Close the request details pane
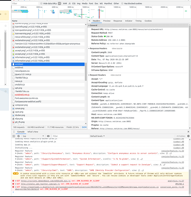191x197 pixels. 89,21
